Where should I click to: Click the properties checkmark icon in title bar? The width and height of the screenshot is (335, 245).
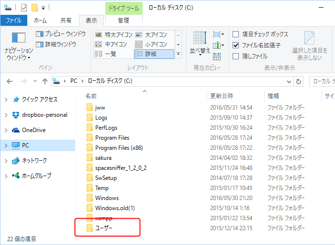click(x=24, y=8)
